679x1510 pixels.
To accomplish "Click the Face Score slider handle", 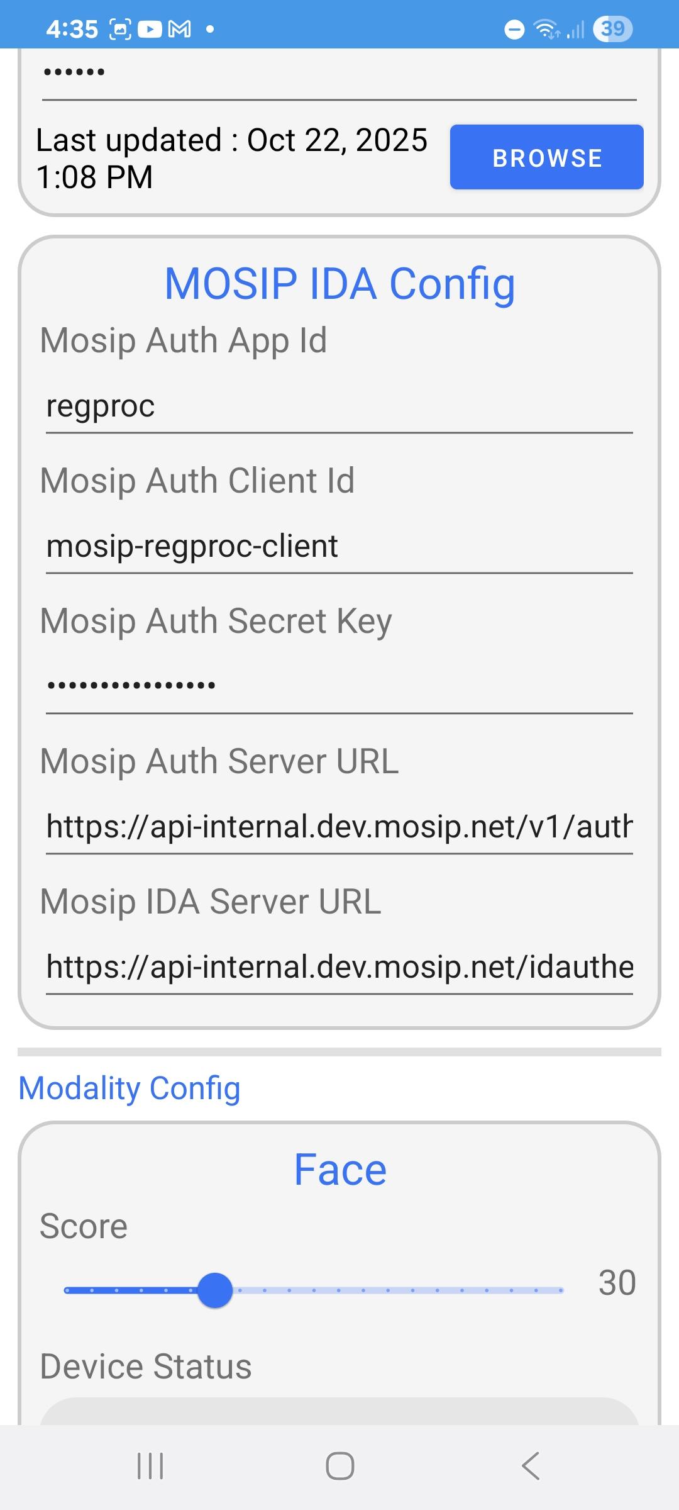I will 215,1290.
